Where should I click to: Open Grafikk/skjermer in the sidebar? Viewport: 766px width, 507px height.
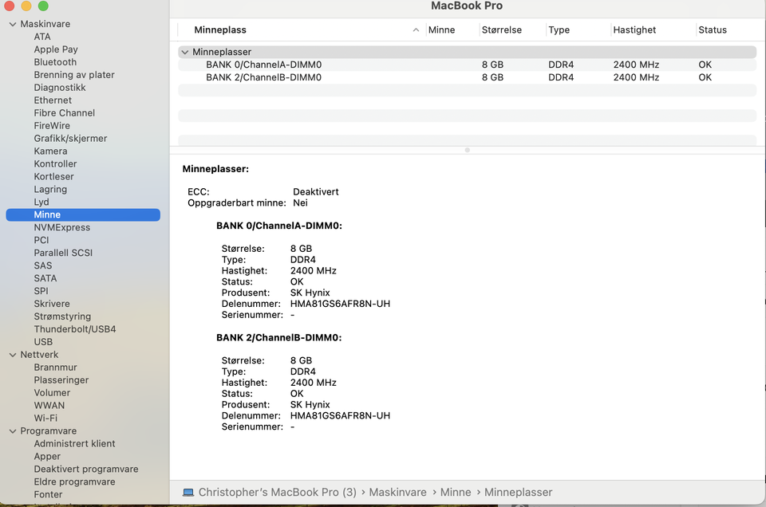[70, 139]
